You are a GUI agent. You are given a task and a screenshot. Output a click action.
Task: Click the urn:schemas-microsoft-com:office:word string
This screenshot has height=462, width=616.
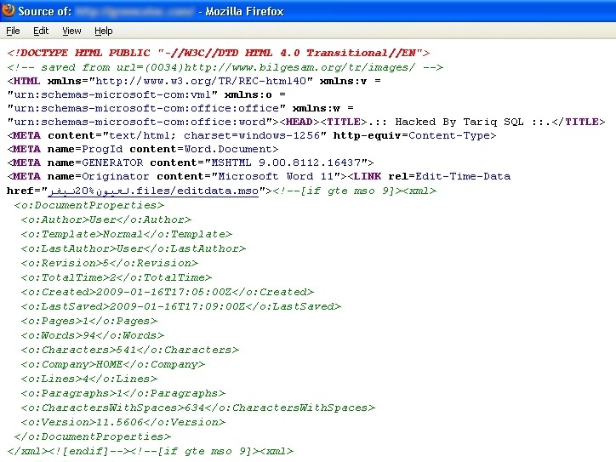[x=140, y=122]
